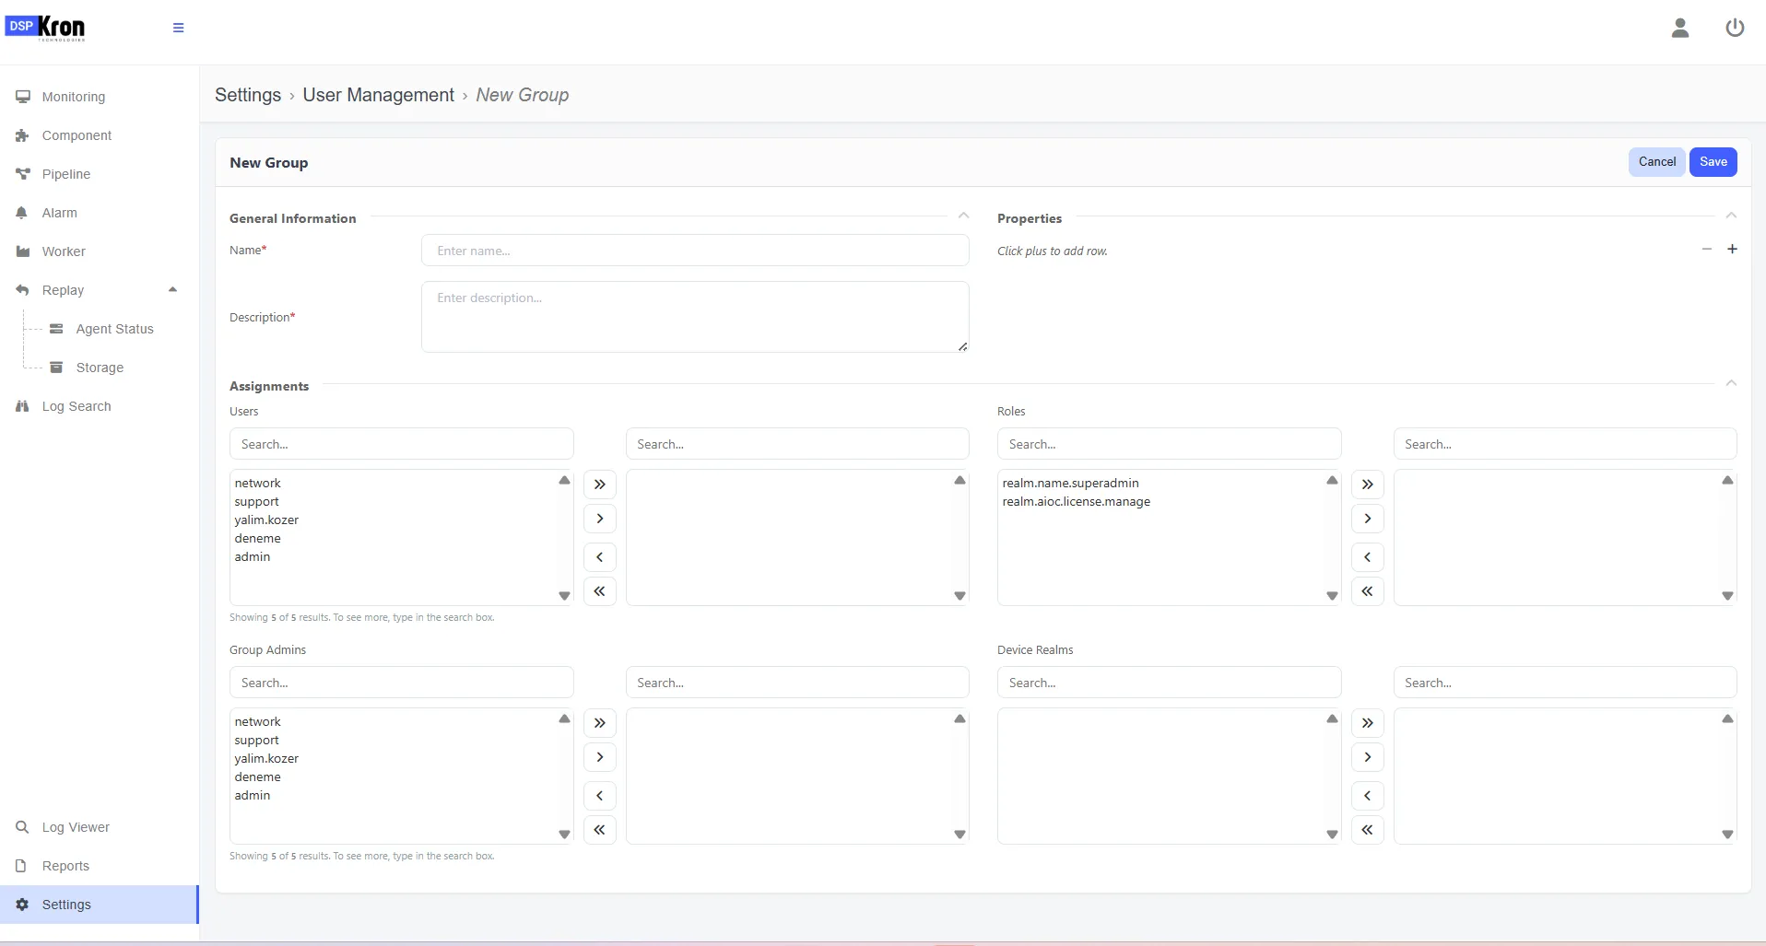
Task: Collapse the Properties section
Action: [x=1731, y=216]
